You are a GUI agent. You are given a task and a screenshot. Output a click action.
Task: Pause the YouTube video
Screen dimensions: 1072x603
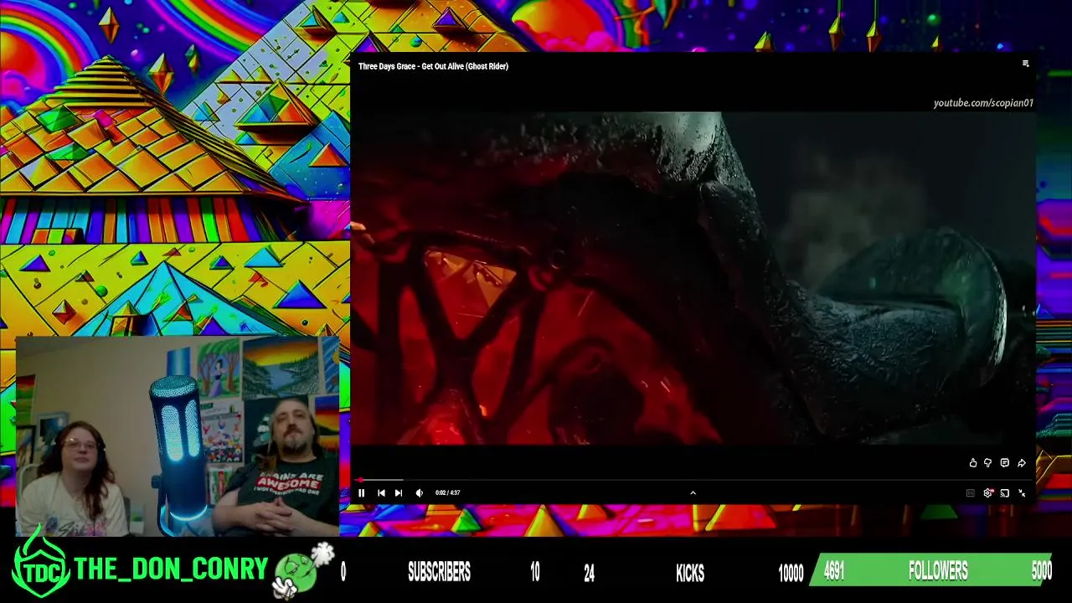click(362, 492)
